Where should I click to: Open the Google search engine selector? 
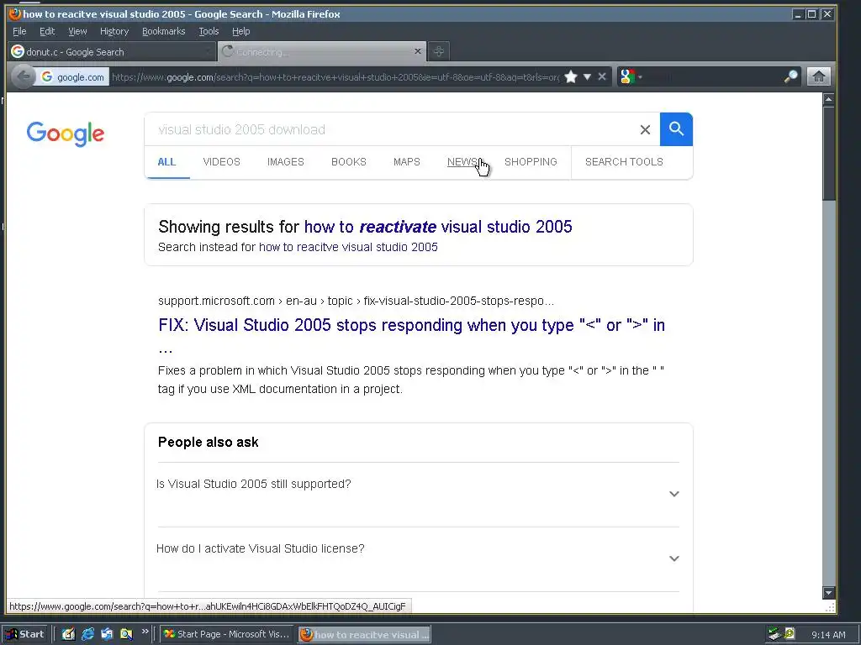point(631,76)
